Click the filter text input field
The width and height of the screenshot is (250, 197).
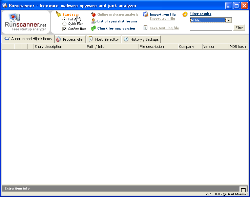pyautogui.click(x=211, y=28)
